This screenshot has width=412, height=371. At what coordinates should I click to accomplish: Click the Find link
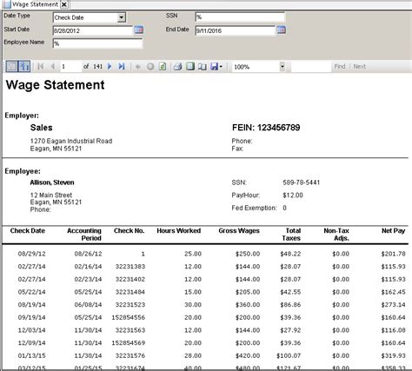coord(340,67)
